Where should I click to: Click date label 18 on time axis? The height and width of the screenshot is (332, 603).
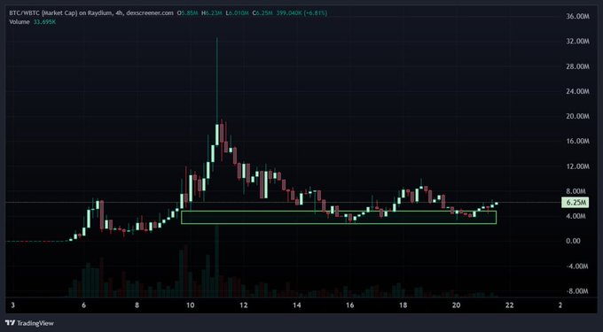click(x=403, y=305)
